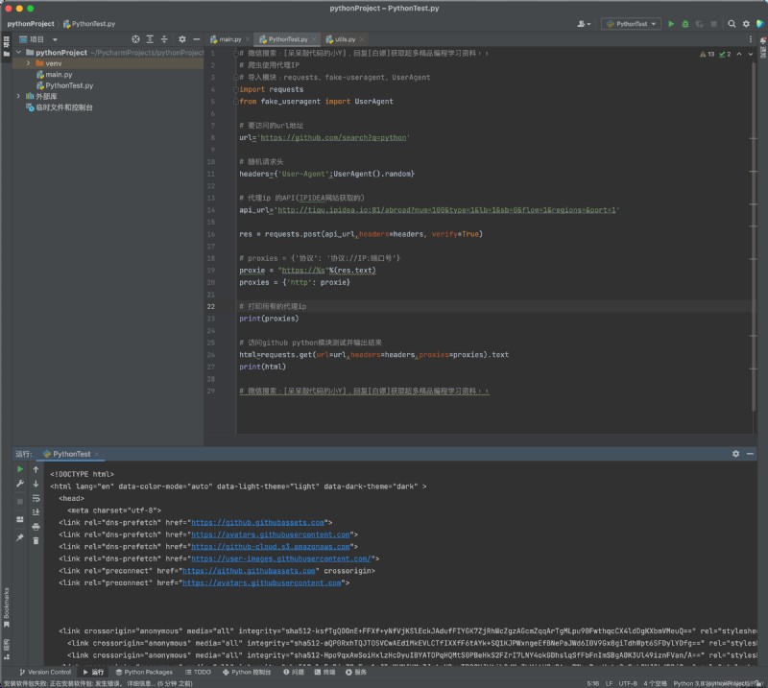Collapse all icon in project panel header
The image size is (768, 688).
[x=164, y=39]
